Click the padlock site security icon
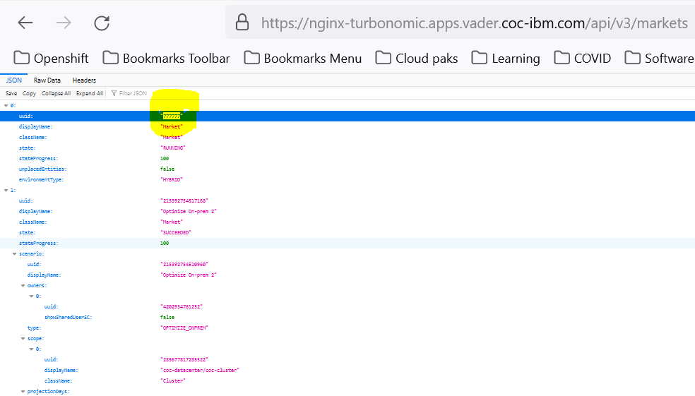This screenshot has width=695, height=396. point(242,22)
